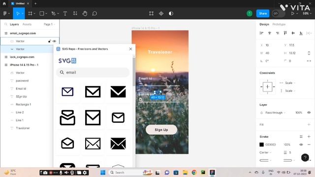The image size is (315, 177).
Task: Click align vertical centers icon
Action: pyautogui.click(x=293, y=33)
